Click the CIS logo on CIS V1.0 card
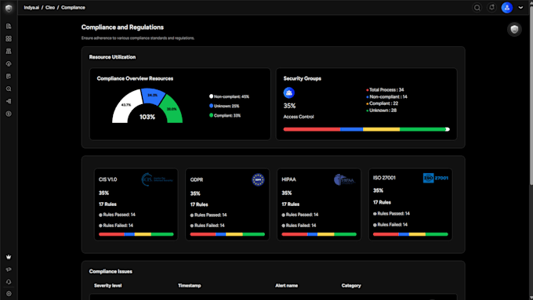Image resolution: width=533 pixels, height=300 pixels. pos(157,179)
